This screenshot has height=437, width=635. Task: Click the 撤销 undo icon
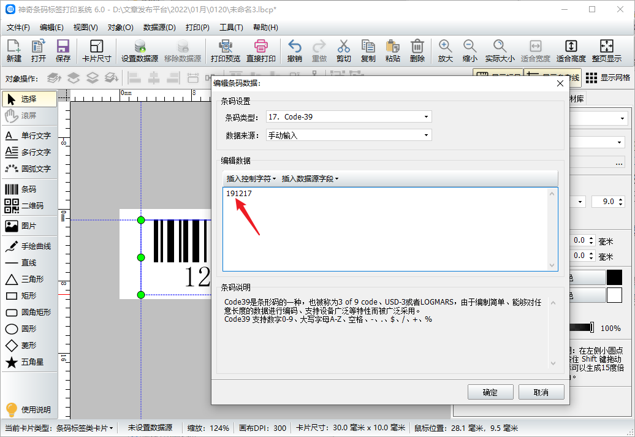294,51
